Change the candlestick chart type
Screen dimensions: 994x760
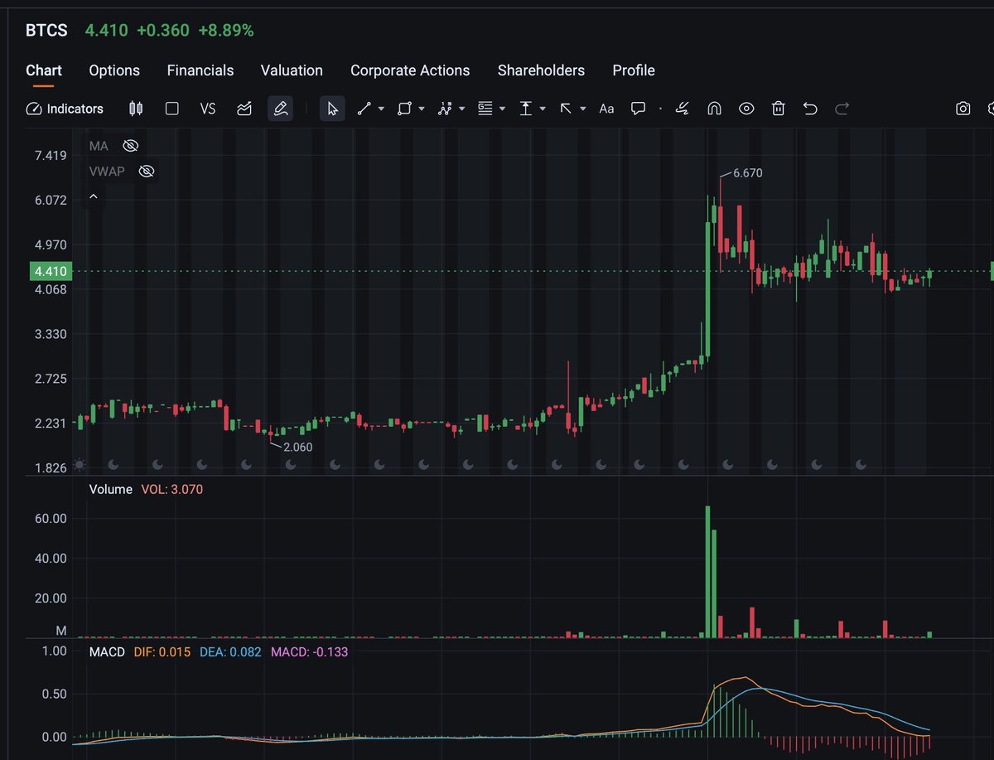pyautogui.click(x=136, y=109)
